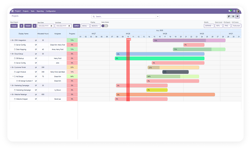The width and height of the screenshot is (251, 150).
Task: Toggle the Static Mode switch
Action: (105, 26)
